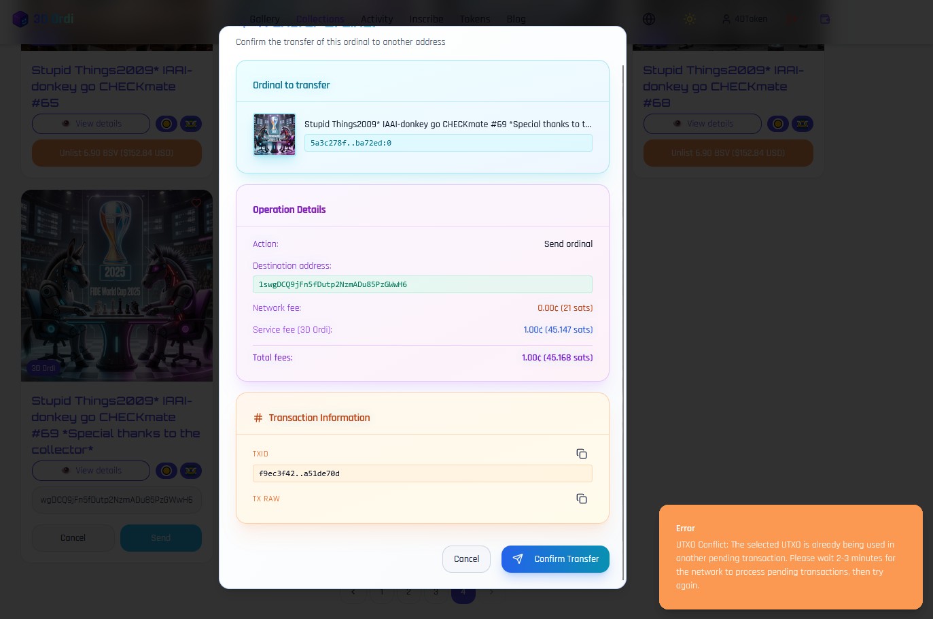The image size is (933, 619).
Task: Copy the TX RAW data
Action: pos(582,499)
